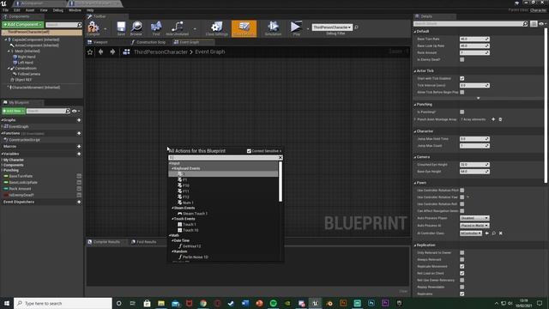
Task: Expand advanced Actor Tick options arrow
Action: pyautogui.click(x=479, y=99)
